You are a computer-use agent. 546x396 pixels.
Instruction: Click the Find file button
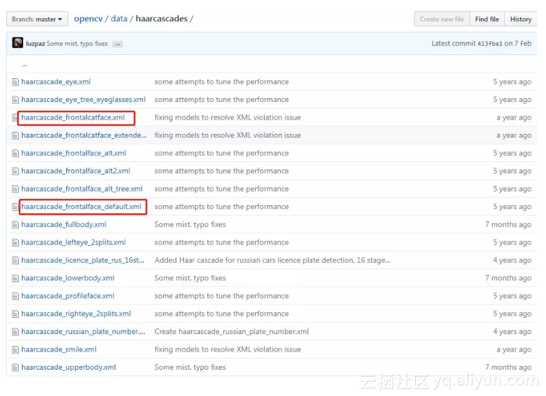487,19
